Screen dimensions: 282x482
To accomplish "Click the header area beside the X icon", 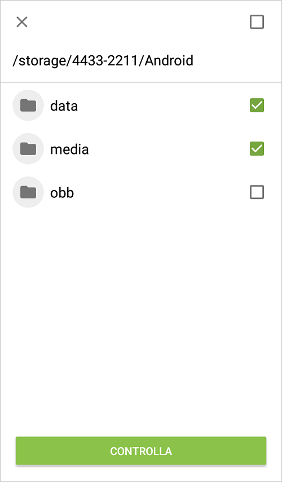I will pos(138,22).
